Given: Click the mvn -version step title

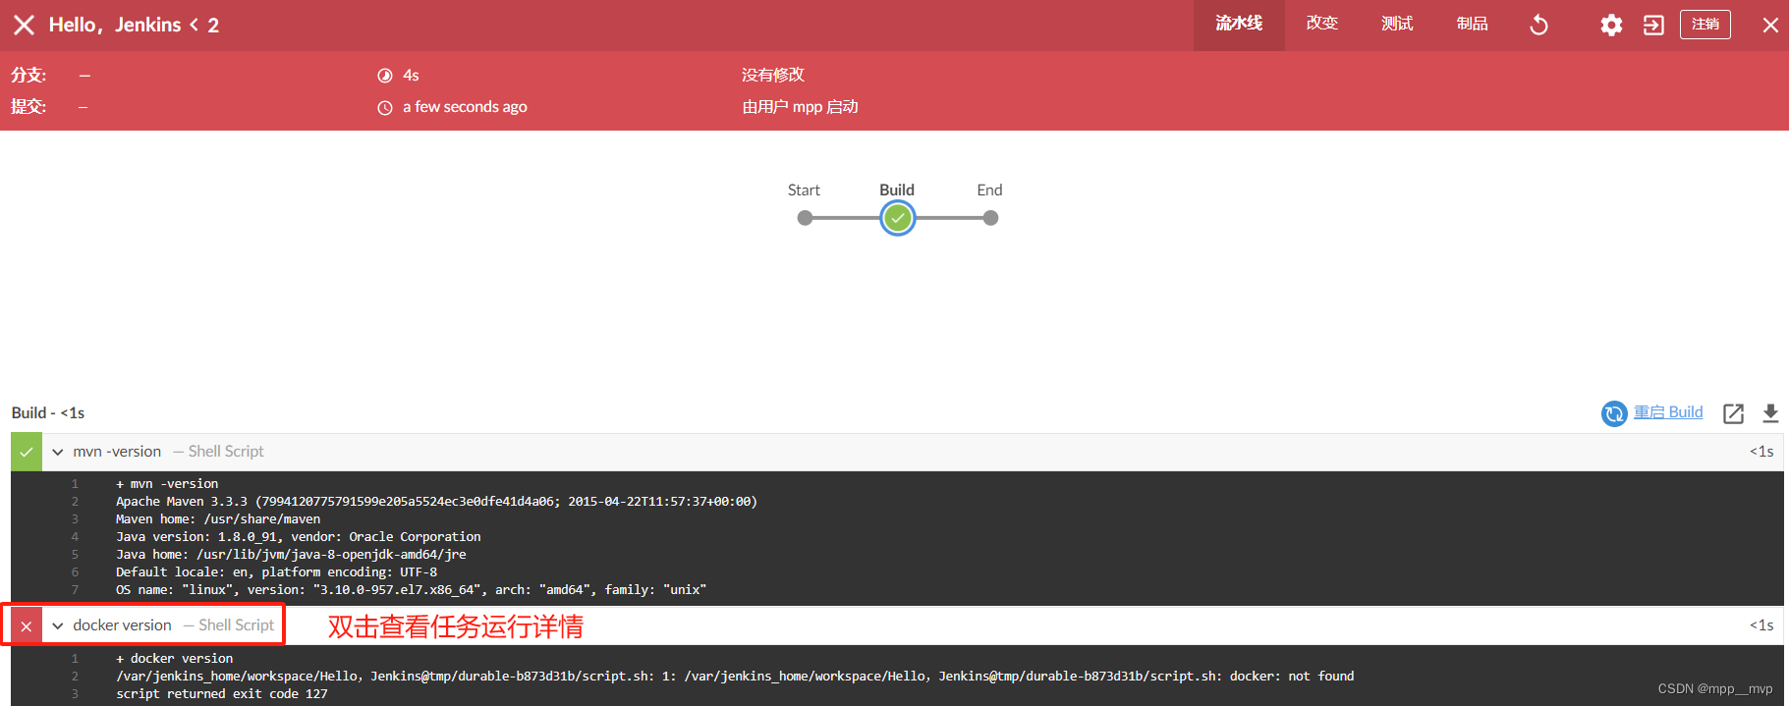Looking at the screenshot, I should (x=117, y=452).
